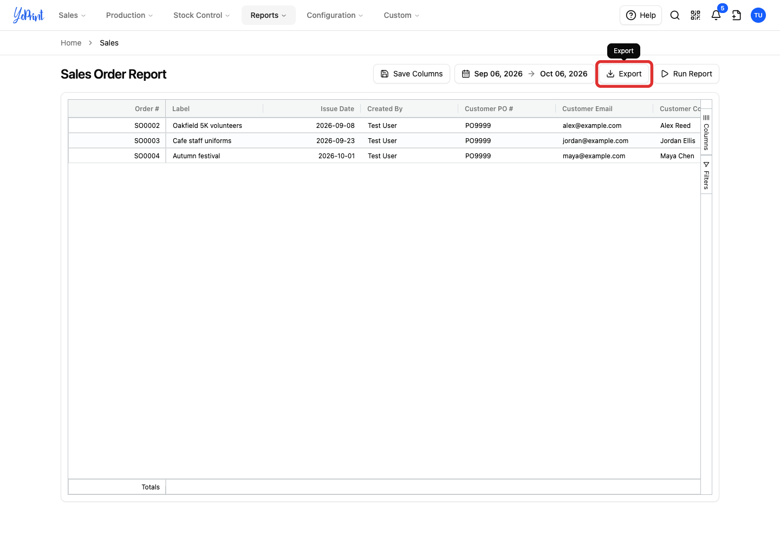Screen dimensions: 780x542
Task: Click the Help button
Action: (x=641, y=15)
